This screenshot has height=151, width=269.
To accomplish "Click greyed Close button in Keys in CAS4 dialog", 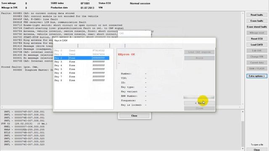I will pos(199,108).
